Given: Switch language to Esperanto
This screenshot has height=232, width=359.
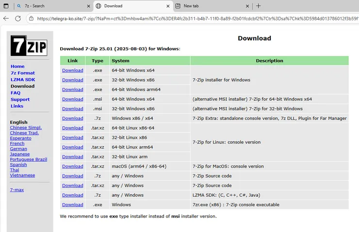Looking at the screenshot, I should point(20,138).
